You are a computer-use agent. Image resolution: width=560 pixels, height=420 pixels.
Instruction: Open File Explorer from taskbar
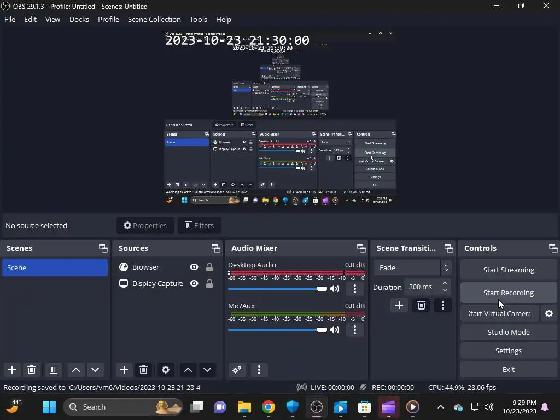[x=244, y=407]
